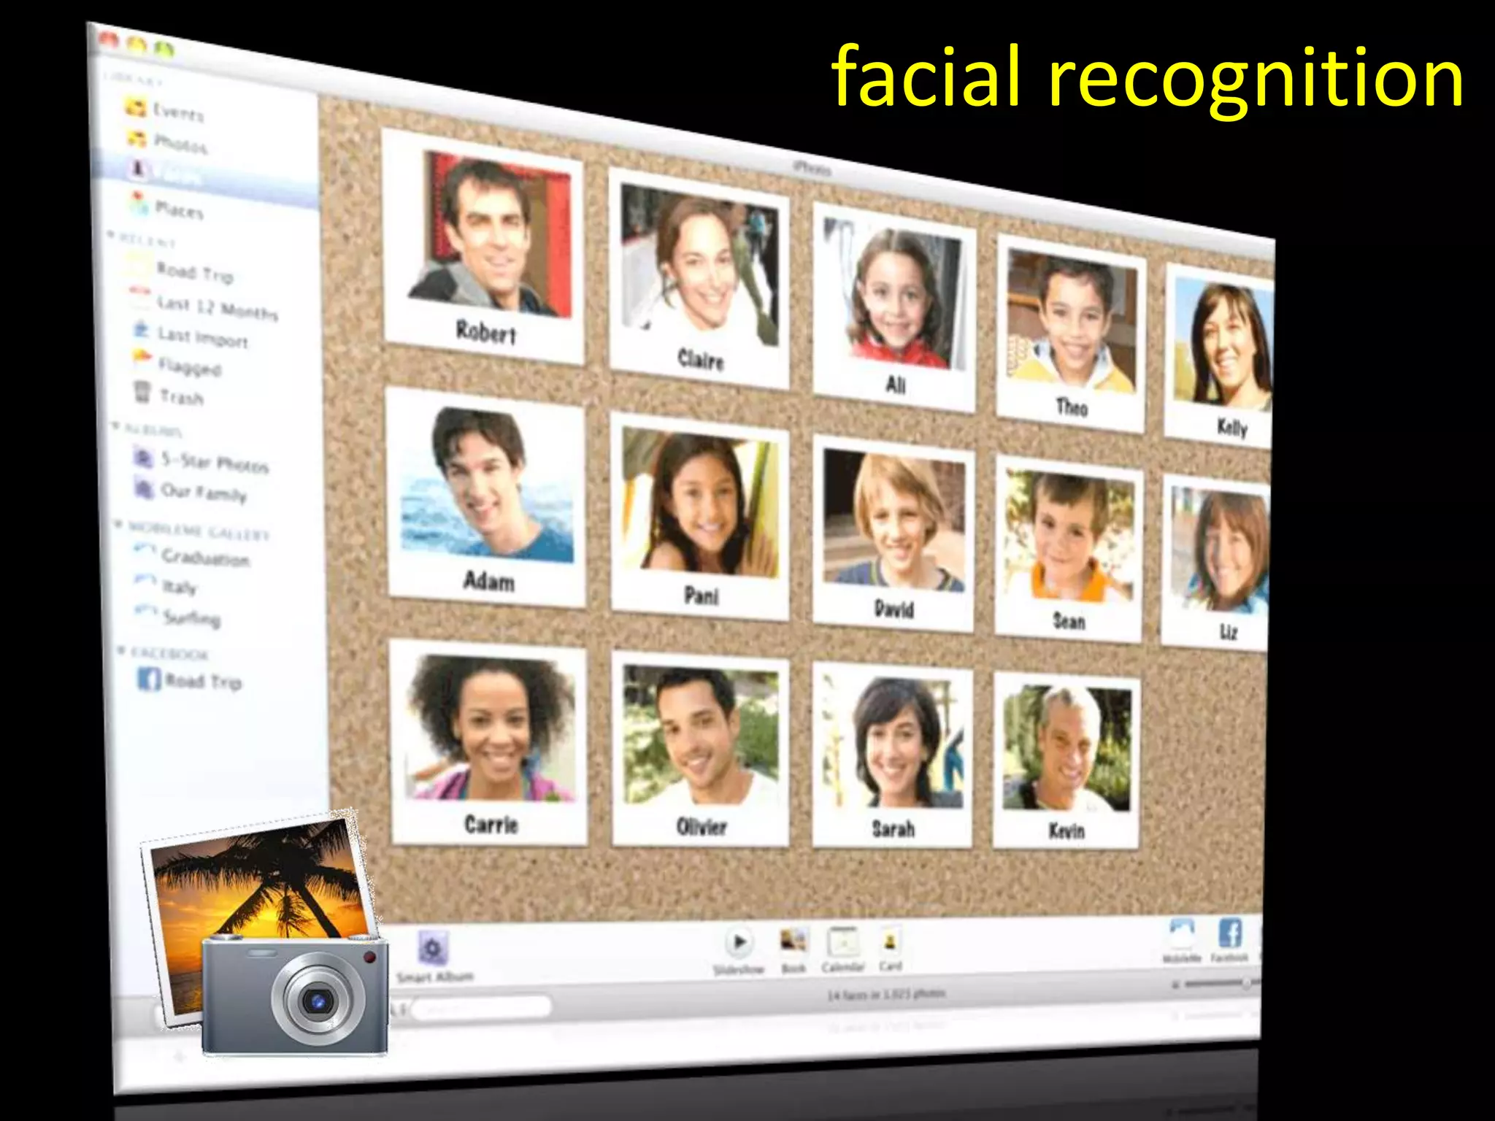Open the Our Family album
This screenshot has height=1121, width=1495.
[190, 490]
